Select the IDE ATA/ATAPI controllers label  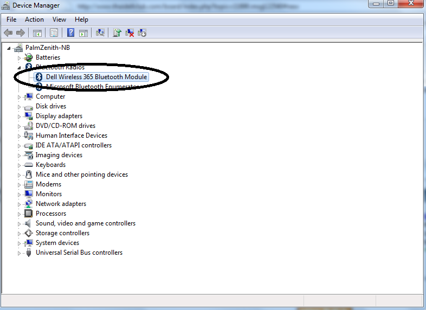(74, 145)
